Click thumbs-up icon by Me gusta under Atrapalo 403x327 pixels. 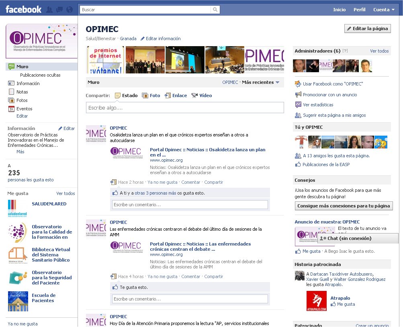(x=333, y=304)
